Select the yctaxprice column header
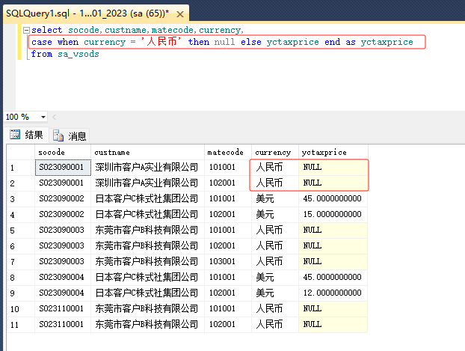465x351 pixels. [x=333, y=152]
